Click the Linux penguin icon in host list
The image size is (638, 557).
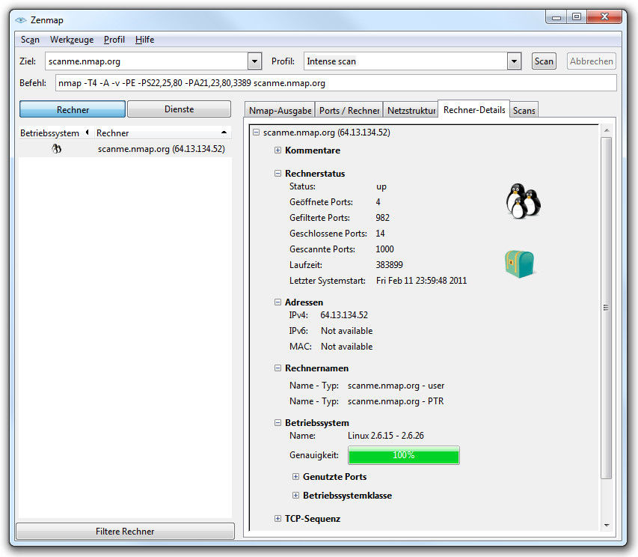(x=57, y=149)
